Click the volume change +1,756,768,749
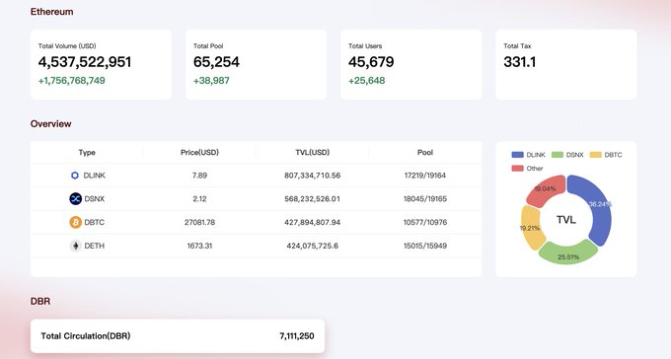 coord(71,81)
